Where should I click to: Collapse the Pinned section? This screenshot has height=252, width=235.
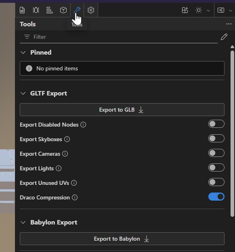tap(23, 53)
